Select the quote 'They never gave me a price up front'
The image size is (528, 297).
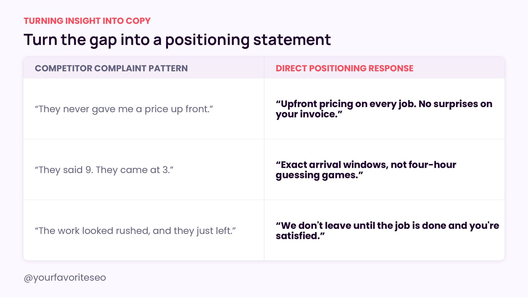coord(124,109)
